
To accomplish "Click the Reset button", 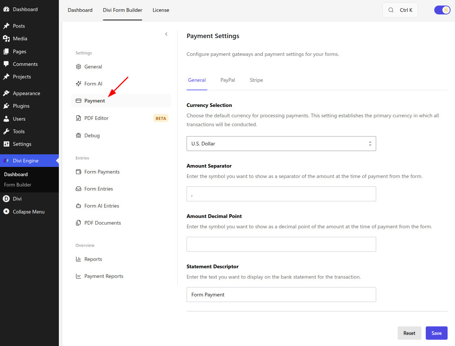I will point(409,333).
